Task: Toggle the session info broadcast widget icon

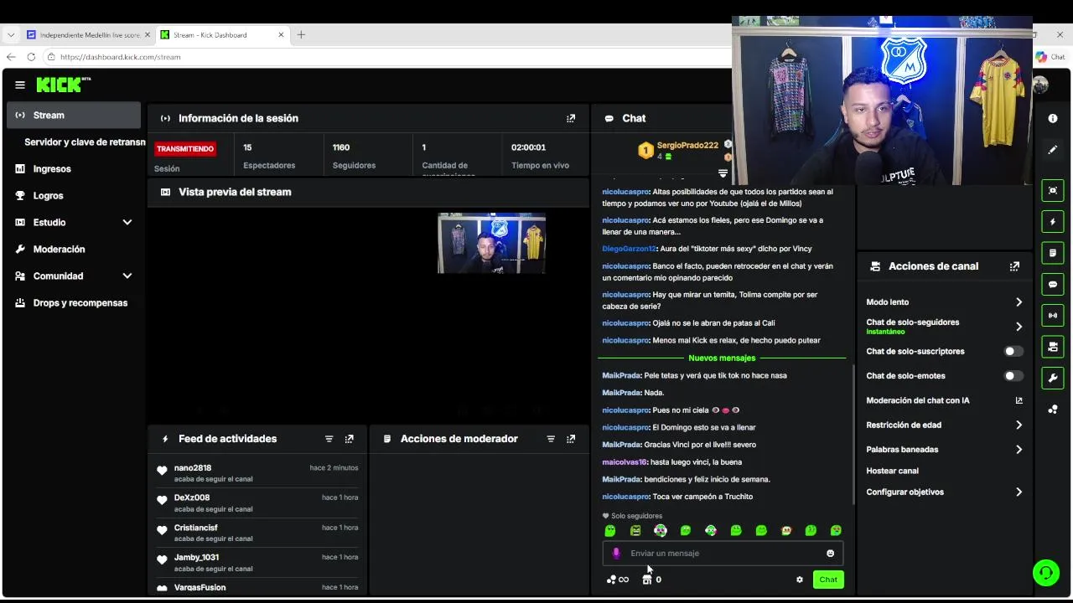Action: (x=1053, y=315)
